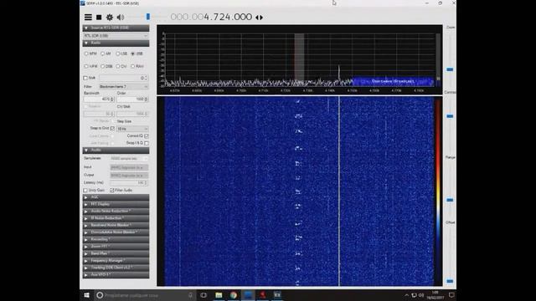Open Chrome from the taskbar
This screenshot has width=536, height=301.
[234, 295]
